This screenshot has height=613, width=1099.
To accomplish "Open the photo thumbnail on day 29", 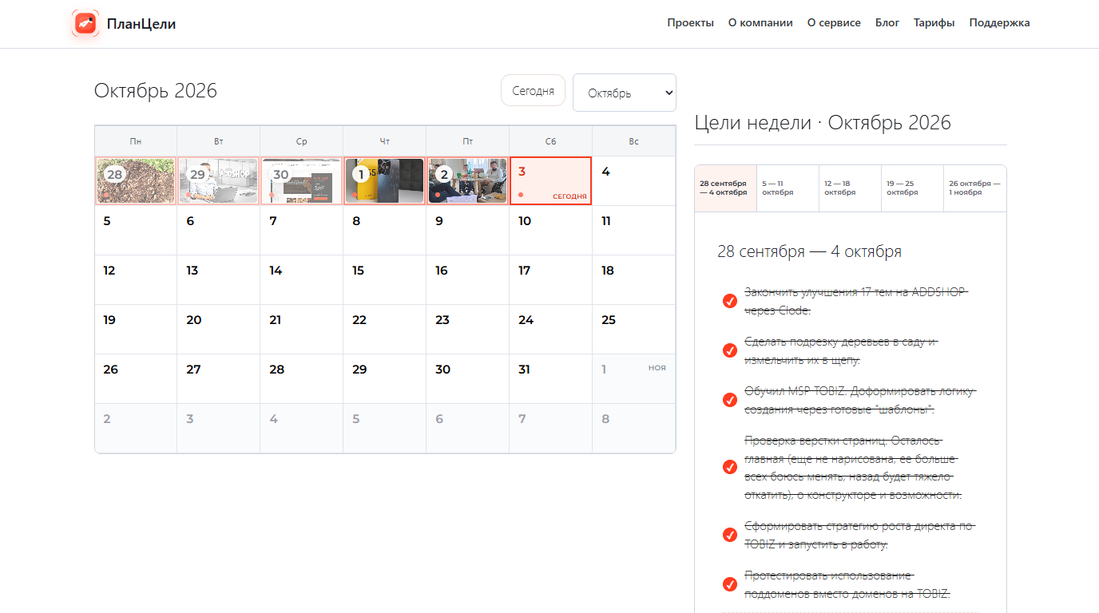I will (219, 180).
